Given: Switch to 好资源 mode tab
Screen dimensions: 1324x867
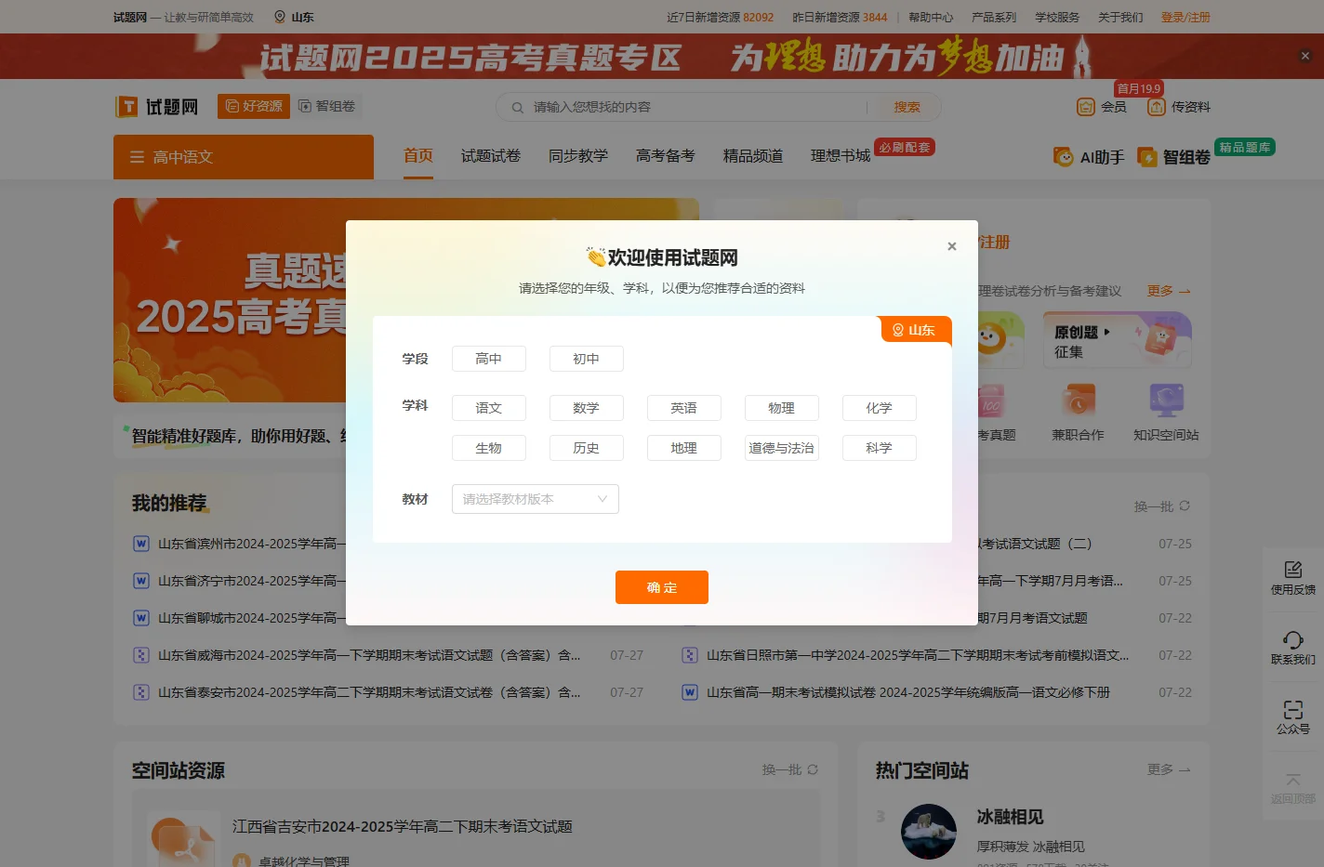Looking at the screenshot, I should 254,106.
